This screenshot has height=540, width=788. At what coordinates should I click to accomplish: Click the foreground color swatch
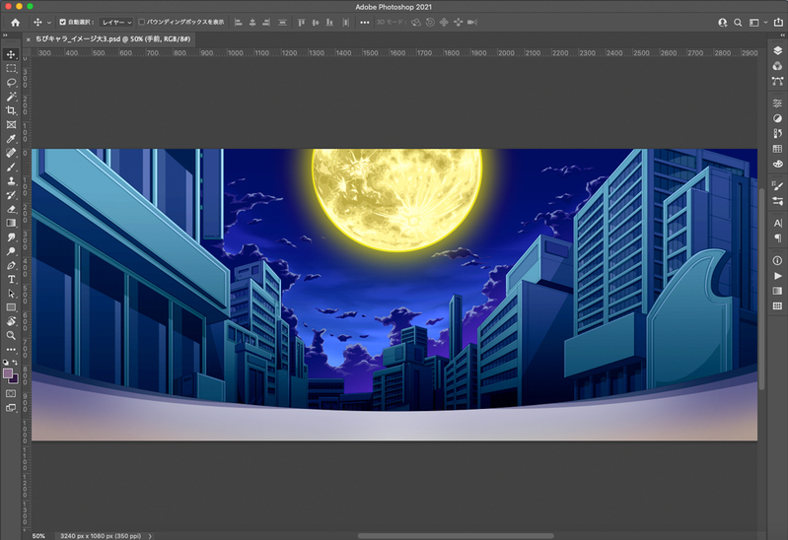(8, 373)
